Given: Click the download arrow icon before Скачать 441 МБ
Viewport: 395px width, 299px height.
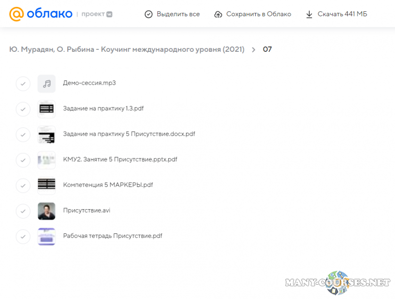Looking at the screenshot, I should [x=309, y=14].
